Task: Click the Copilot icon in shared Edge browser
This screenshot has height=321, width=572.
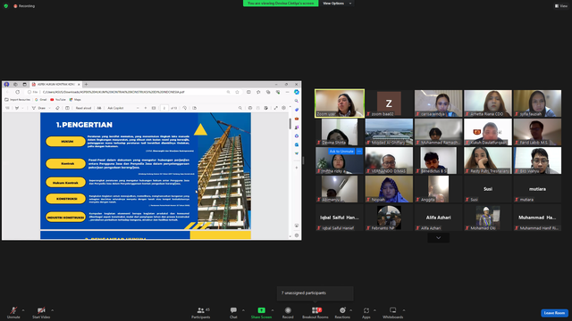Action: (297, 92)
